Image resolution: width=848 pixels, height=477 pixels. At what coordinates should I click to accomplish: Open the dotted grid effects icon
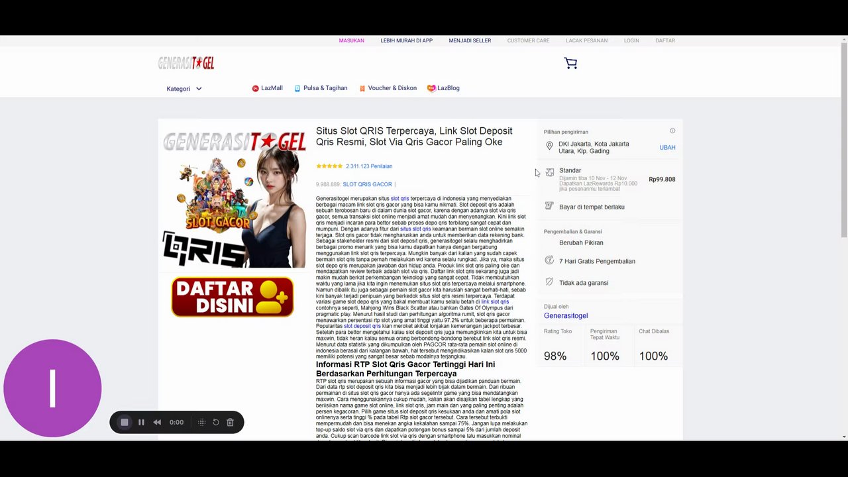click(201, 422)
